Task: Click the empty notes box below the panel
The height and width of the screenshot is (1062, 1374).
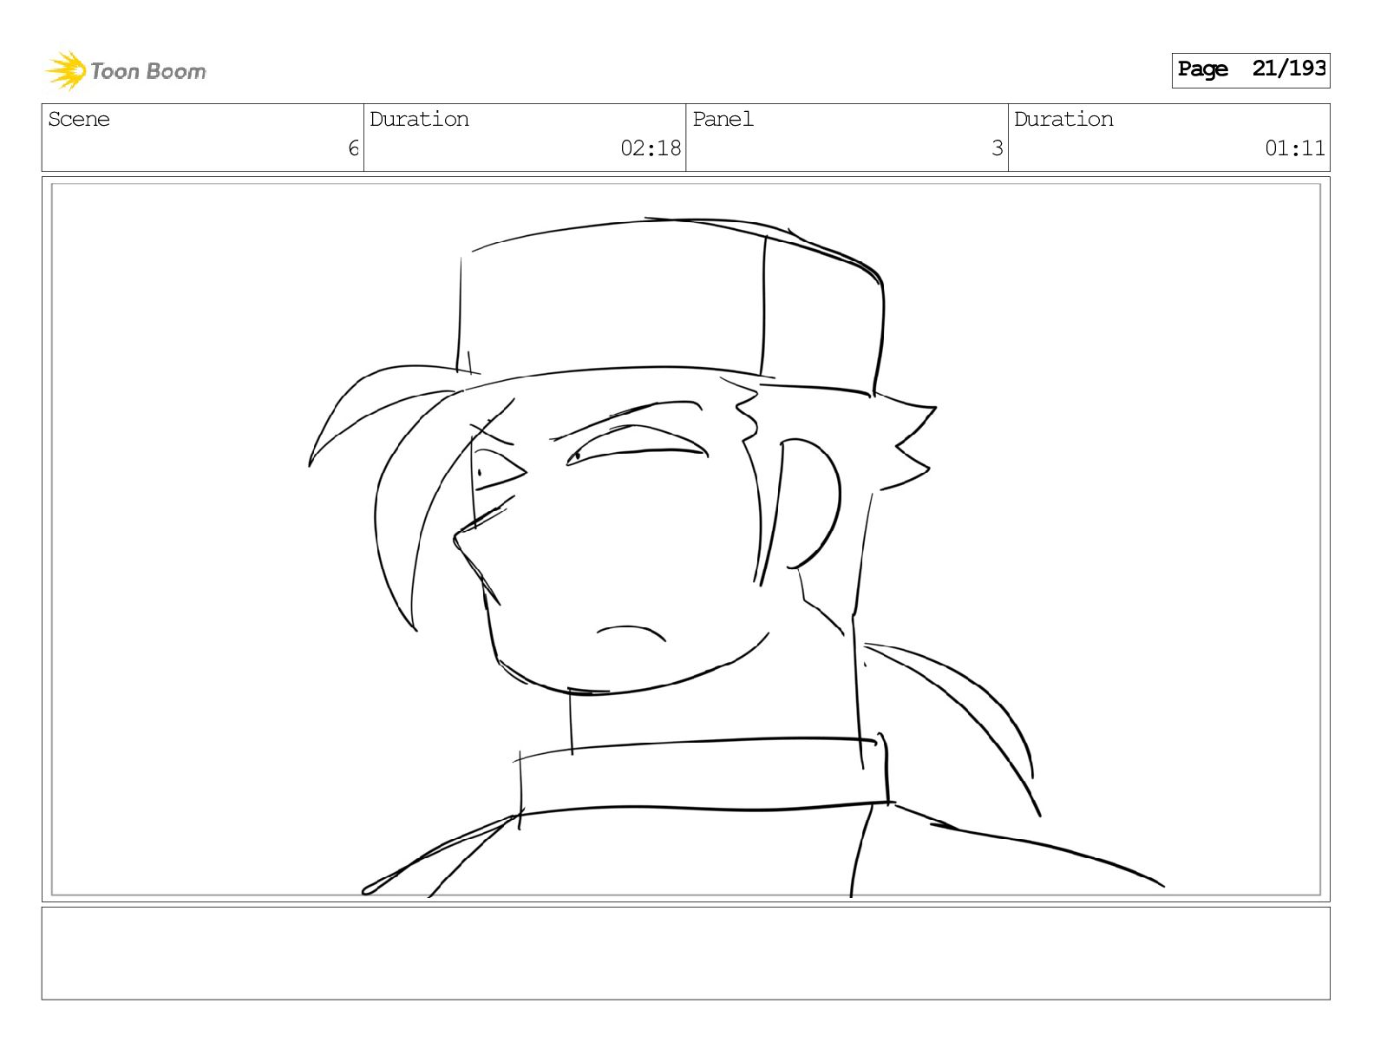Action: [686, 954]
